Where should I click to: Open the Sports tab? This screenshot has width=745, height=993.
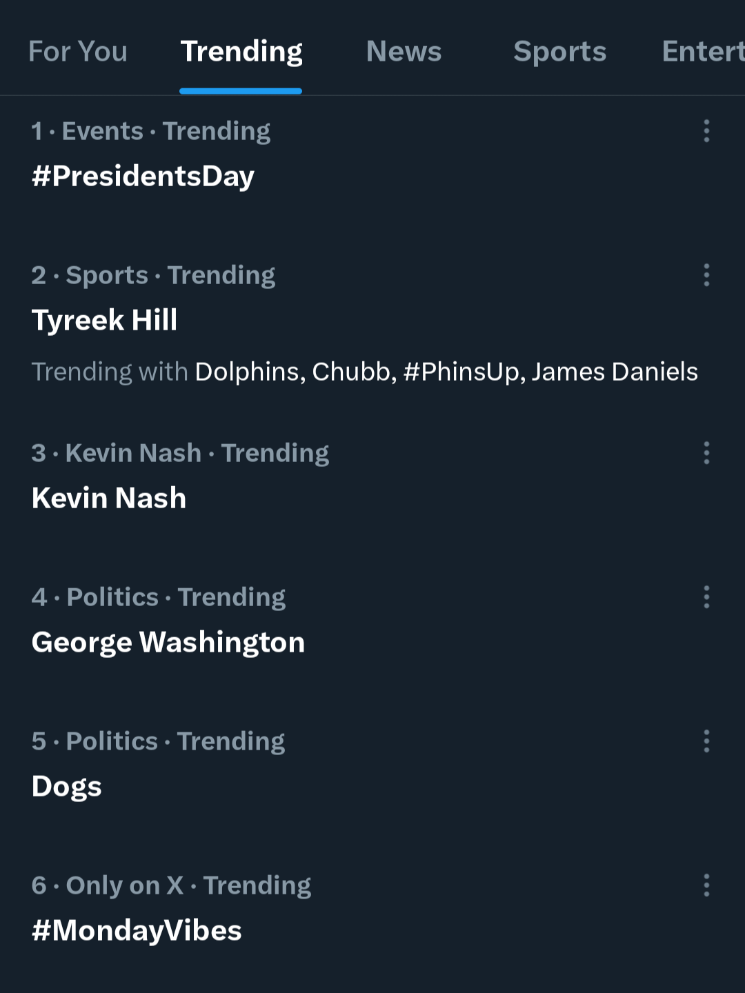pyautogui.click(x=559, y=52)
